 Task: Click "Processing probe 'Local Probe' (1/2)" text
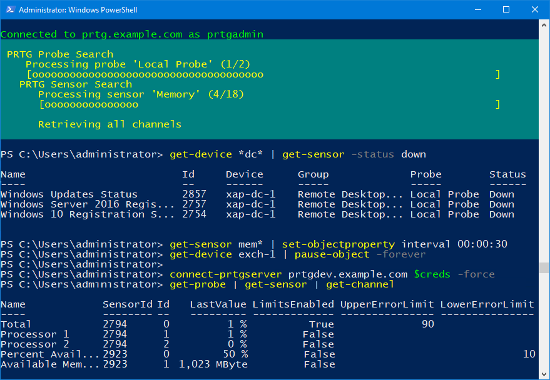tap(138, 64)
